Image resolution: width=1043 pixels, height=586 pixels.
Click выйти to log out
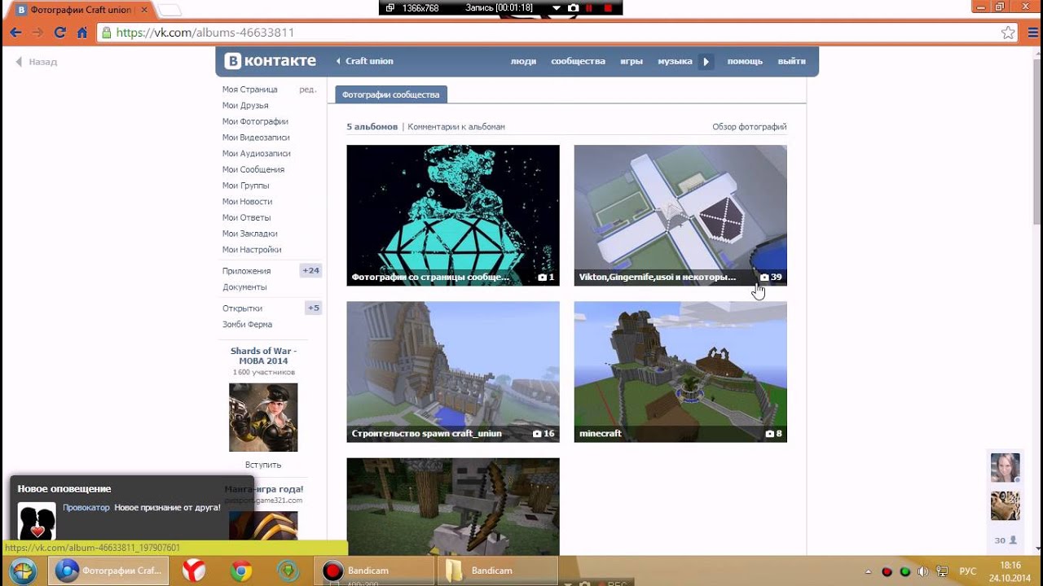pyautogui.click(x=791, y=61)
